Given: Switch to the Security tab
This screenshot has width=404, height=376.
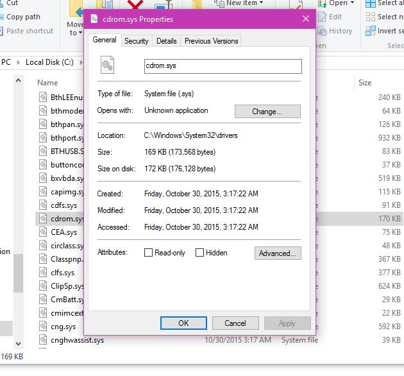Looking at the screenshot, I should point(137,41).
